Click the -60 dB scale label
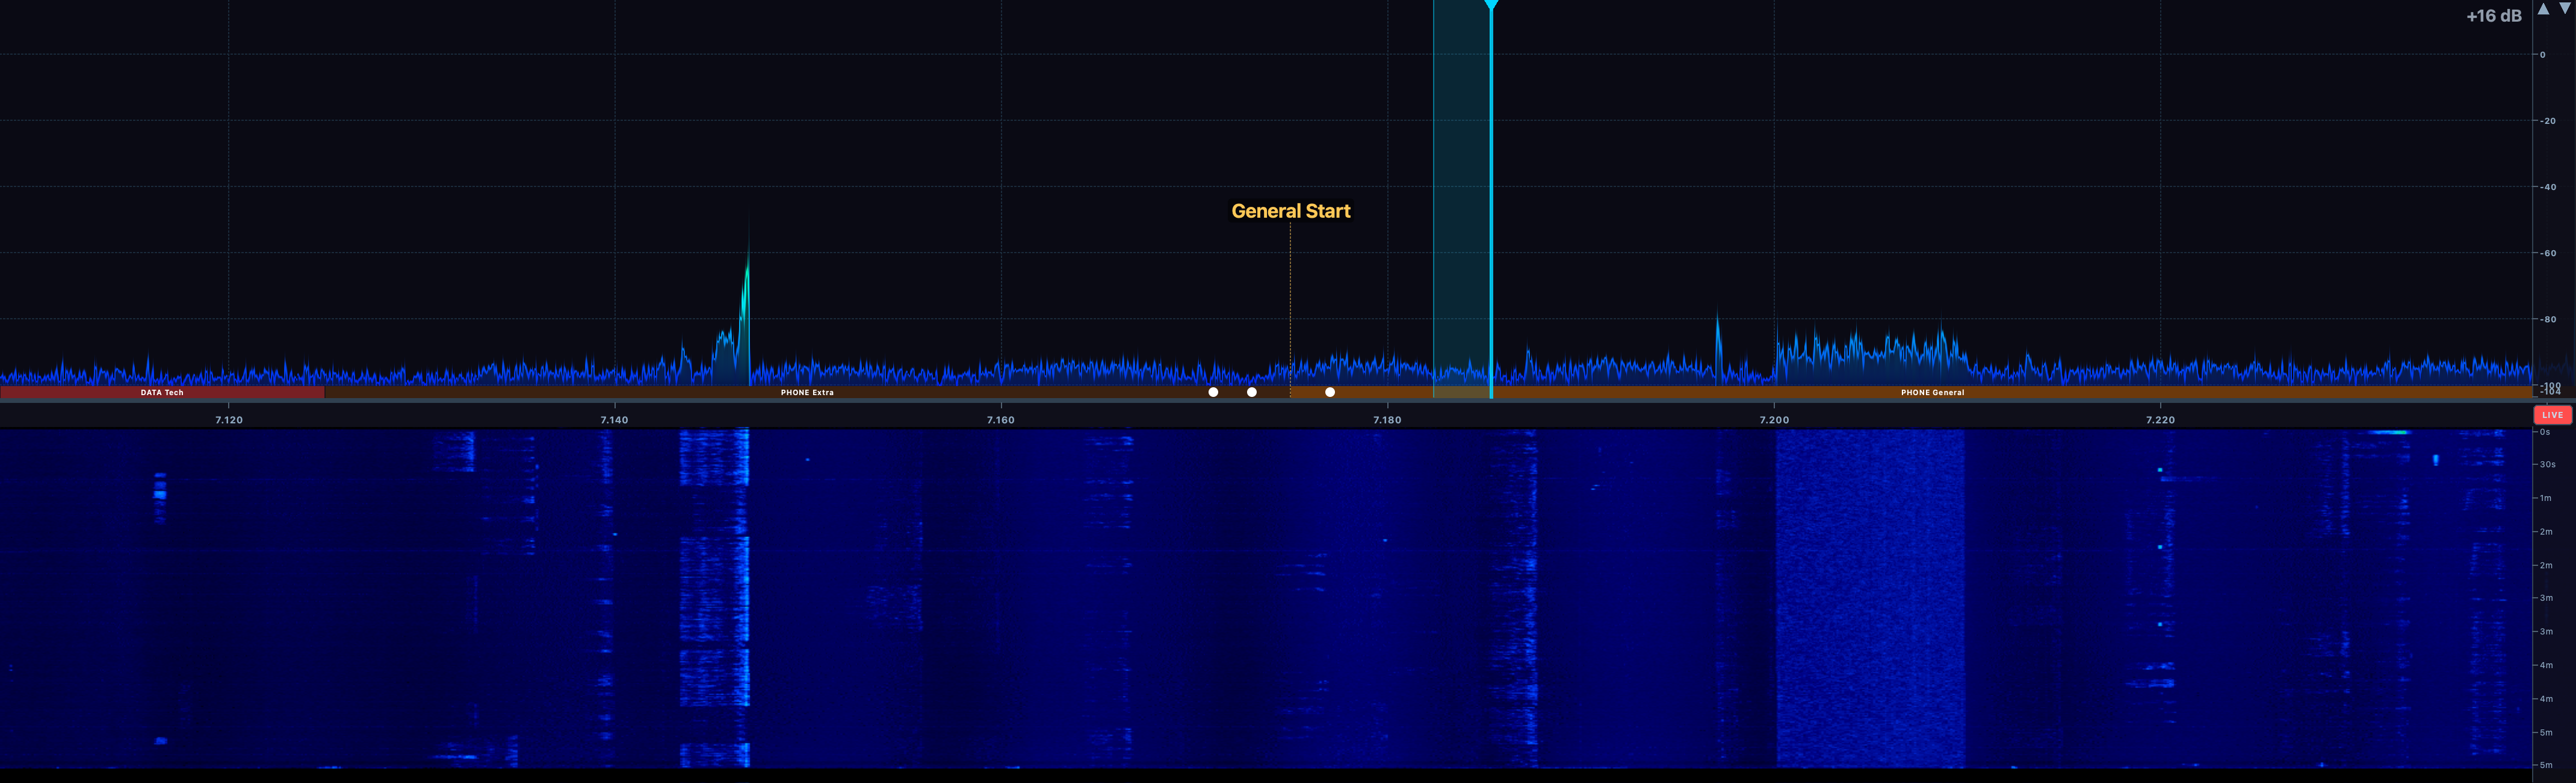 (2547, 254)
